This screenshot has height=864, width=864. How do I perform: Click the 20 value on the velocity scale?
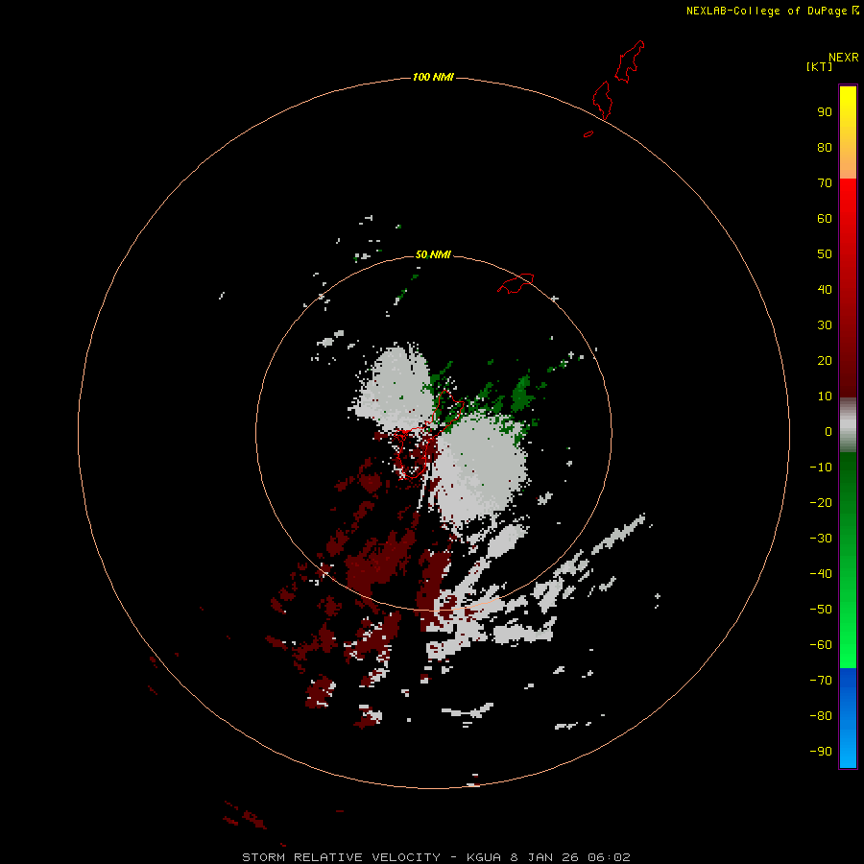(x=825, y=360)
